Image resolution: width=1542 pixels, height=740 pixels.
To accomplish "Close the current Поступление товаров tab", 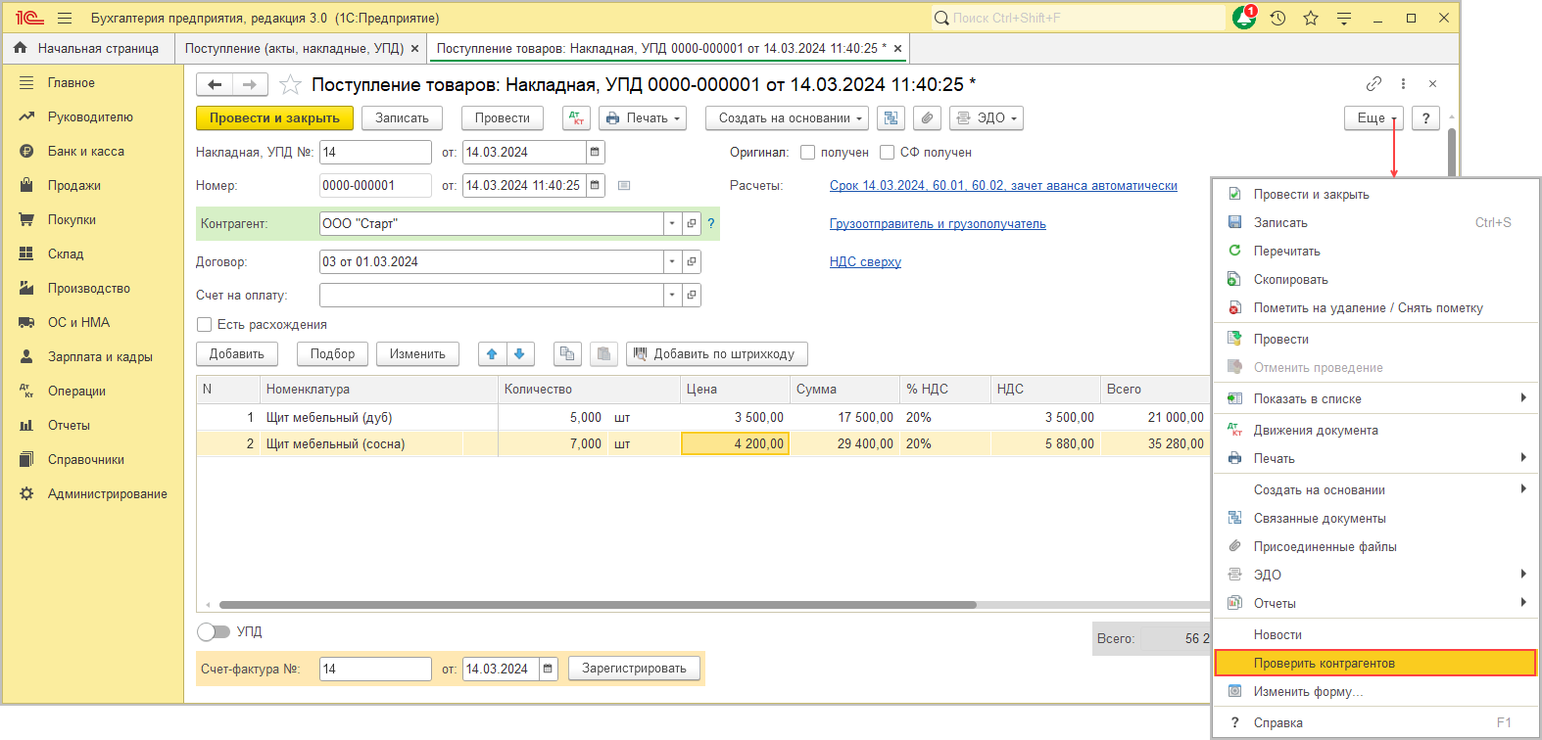I will pyautogui.click(x=897, y=48).
